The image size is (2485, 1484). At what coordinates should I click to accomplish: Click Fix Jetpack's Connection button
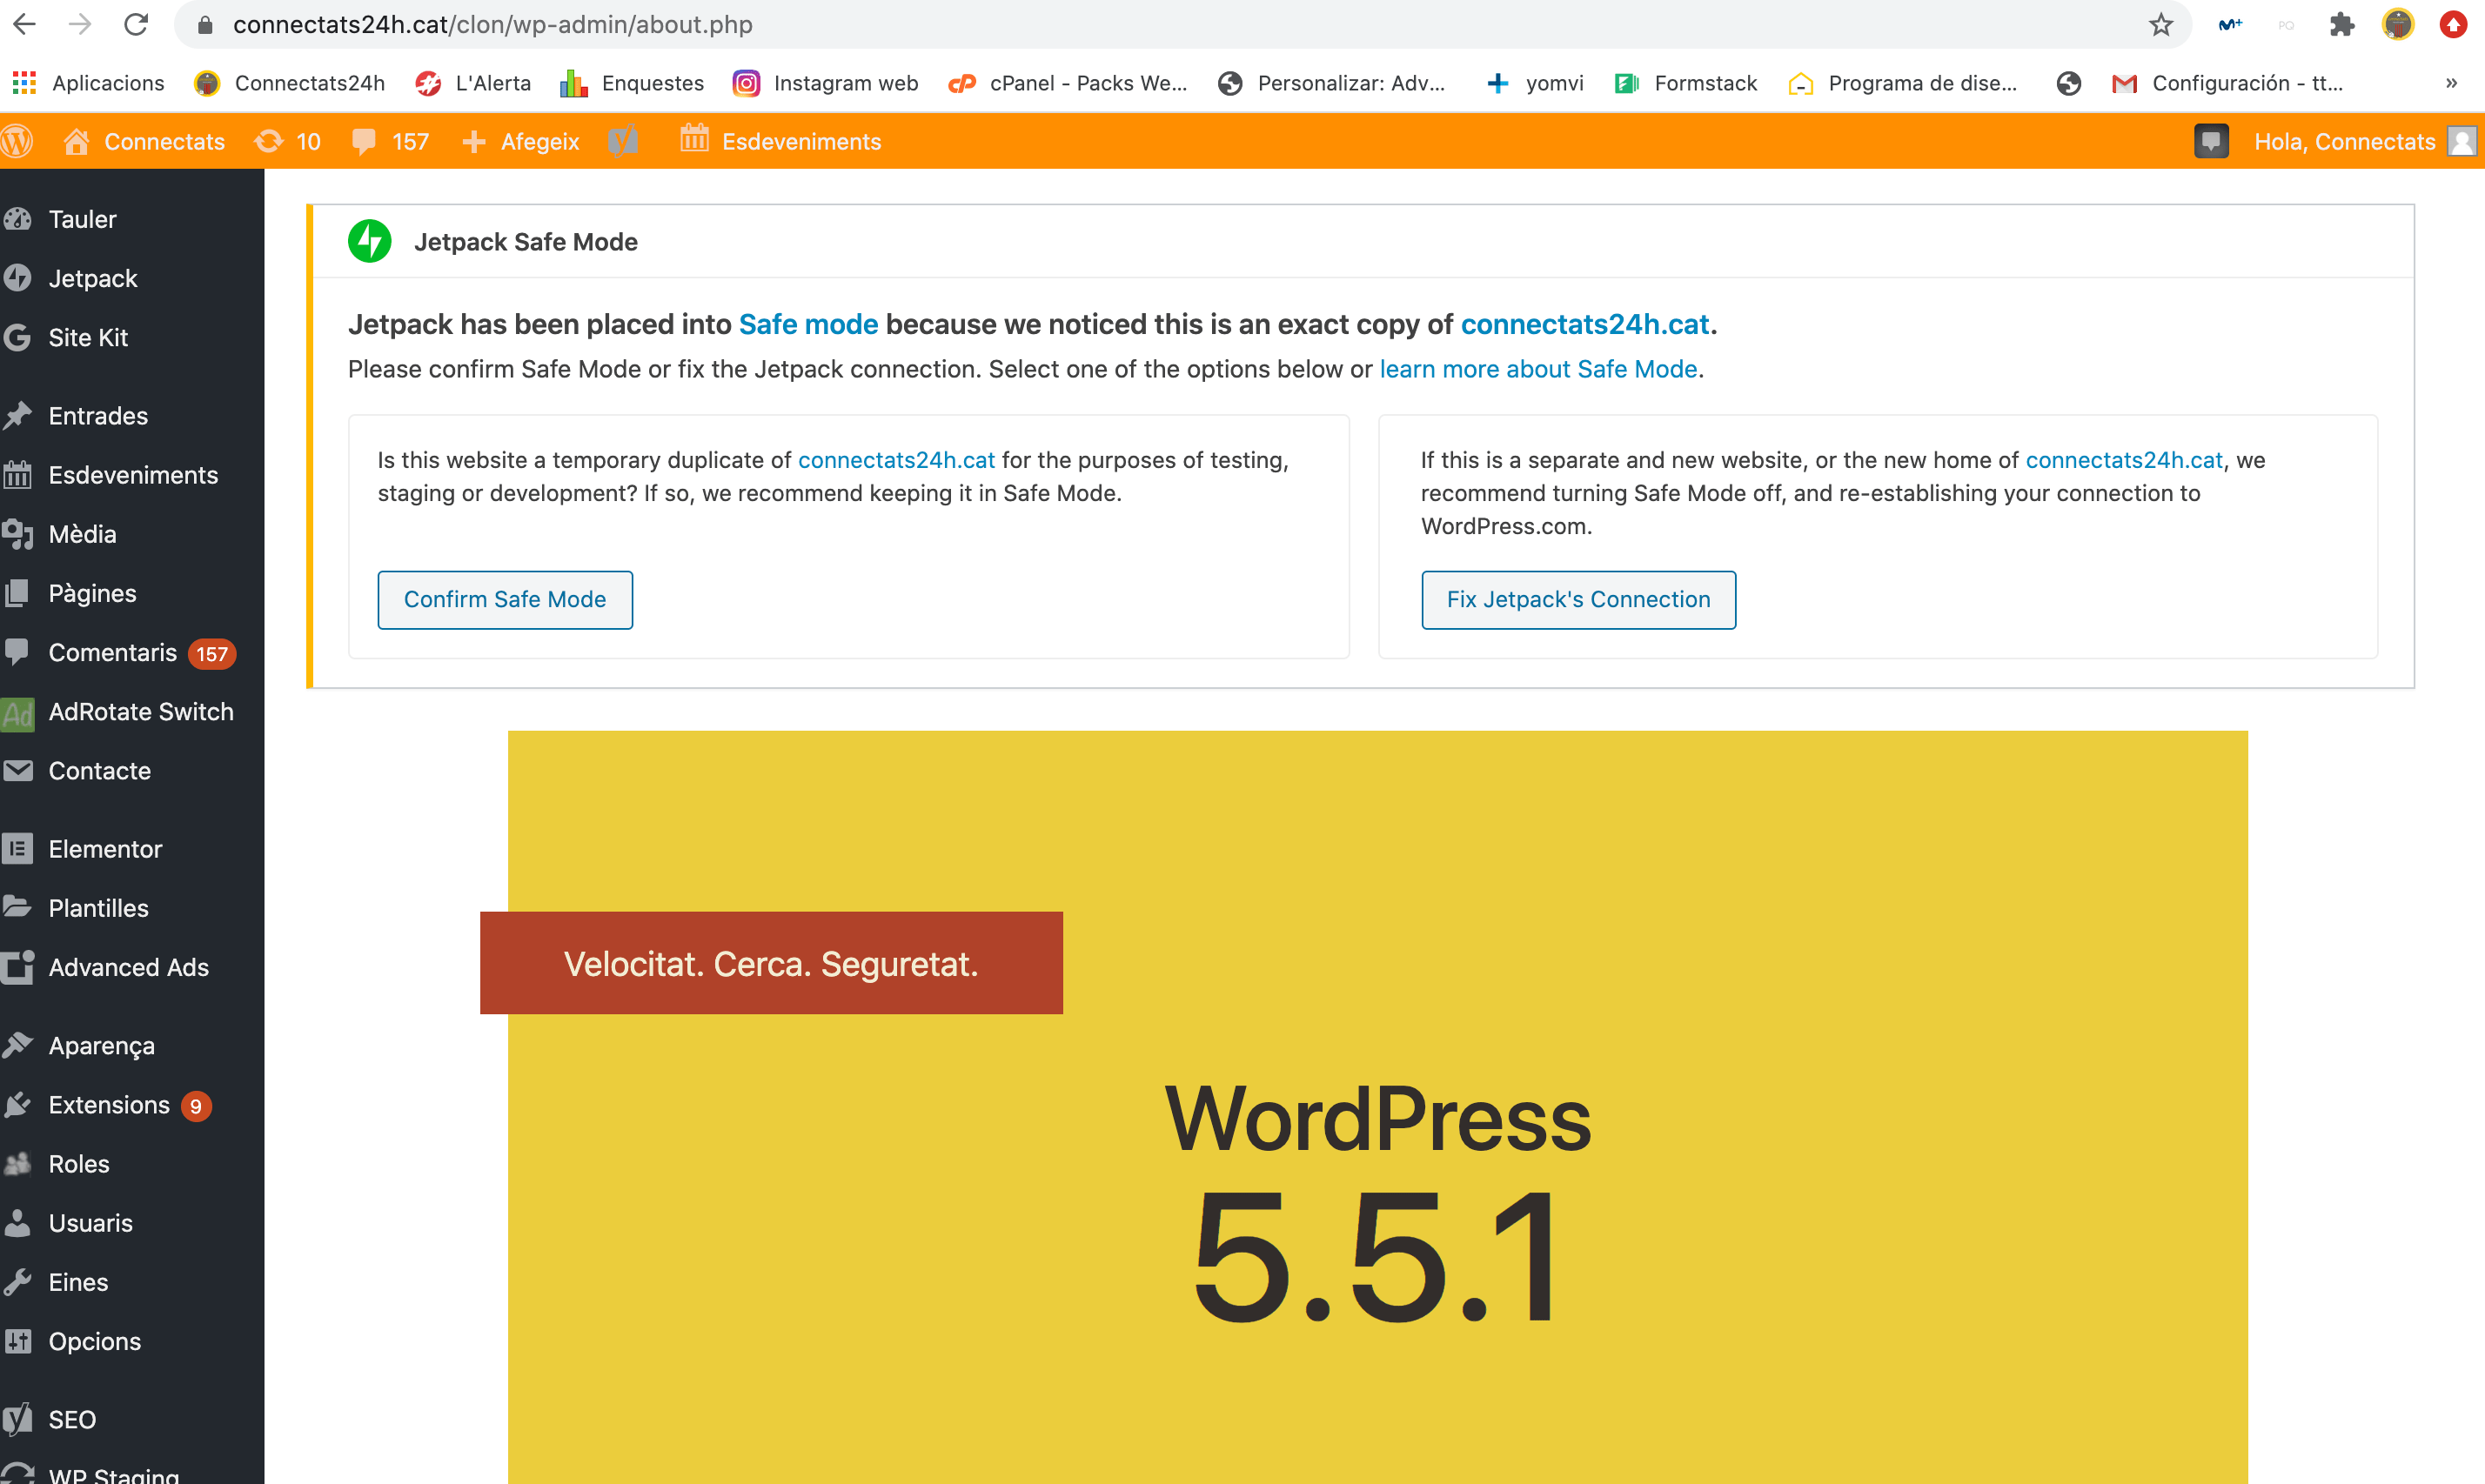click(1578, 599)
